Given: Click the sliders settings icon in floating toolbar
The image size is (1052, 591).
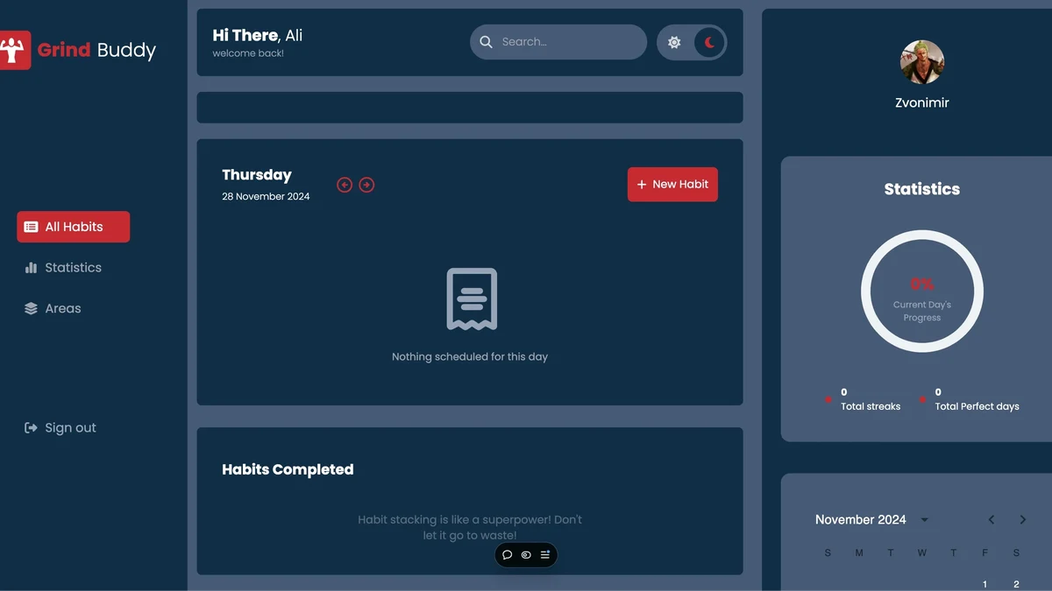Looking at the screenshot, I should (545, 555).
